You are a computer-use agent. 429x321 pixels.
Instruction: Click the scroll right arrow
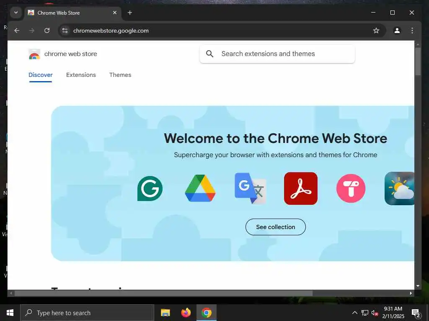(411, 293)
